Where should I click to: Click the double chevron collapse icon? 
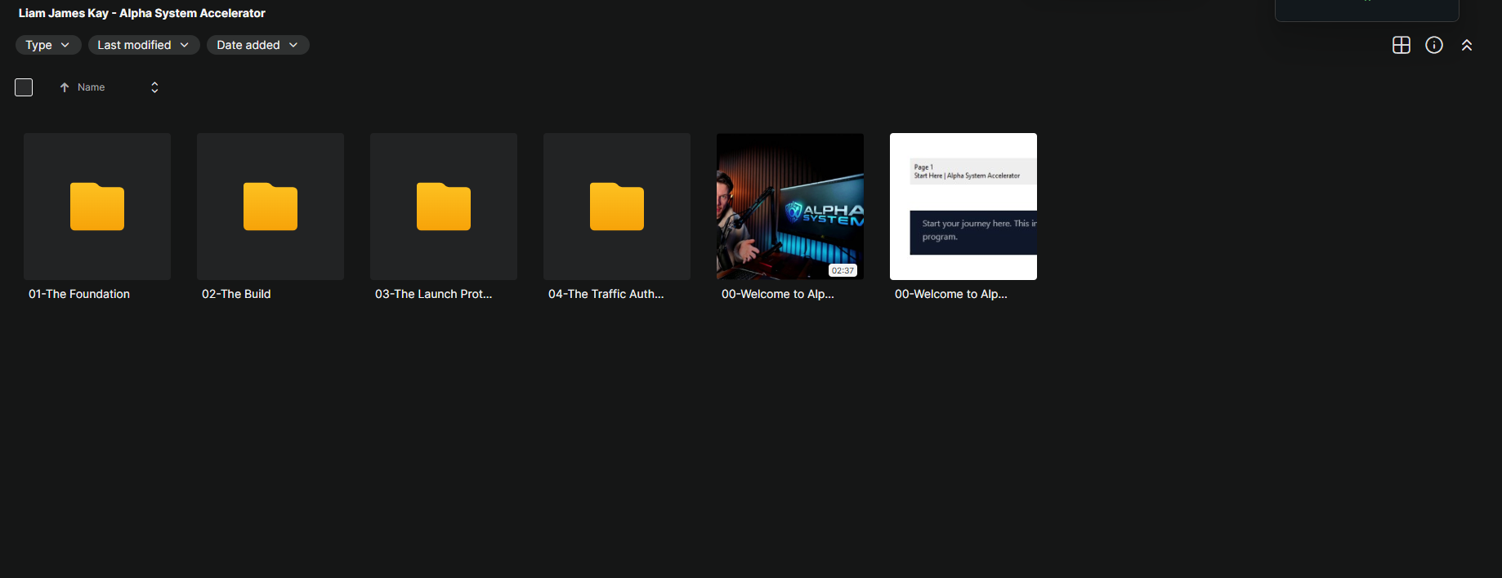pos(1467,45)
